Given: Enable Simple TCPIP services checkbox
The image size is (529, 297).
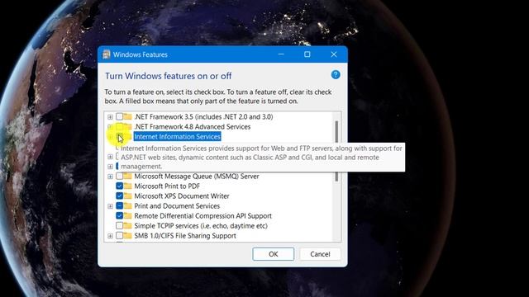Looking at the screenshot, I should tap(119, 225).
